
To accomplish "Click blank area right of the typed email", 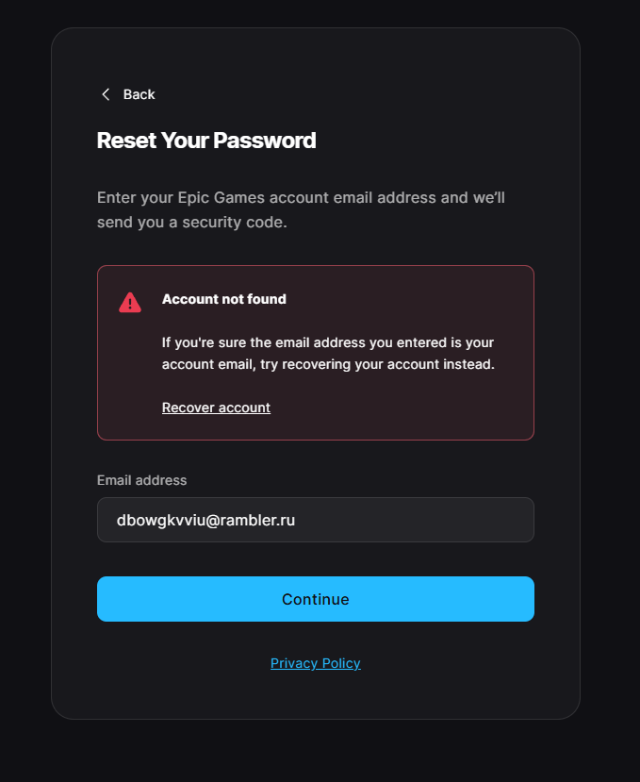I will 414,520.
